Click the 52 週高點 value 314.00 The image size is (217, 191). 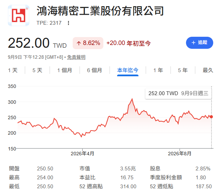tap(128, 187)
